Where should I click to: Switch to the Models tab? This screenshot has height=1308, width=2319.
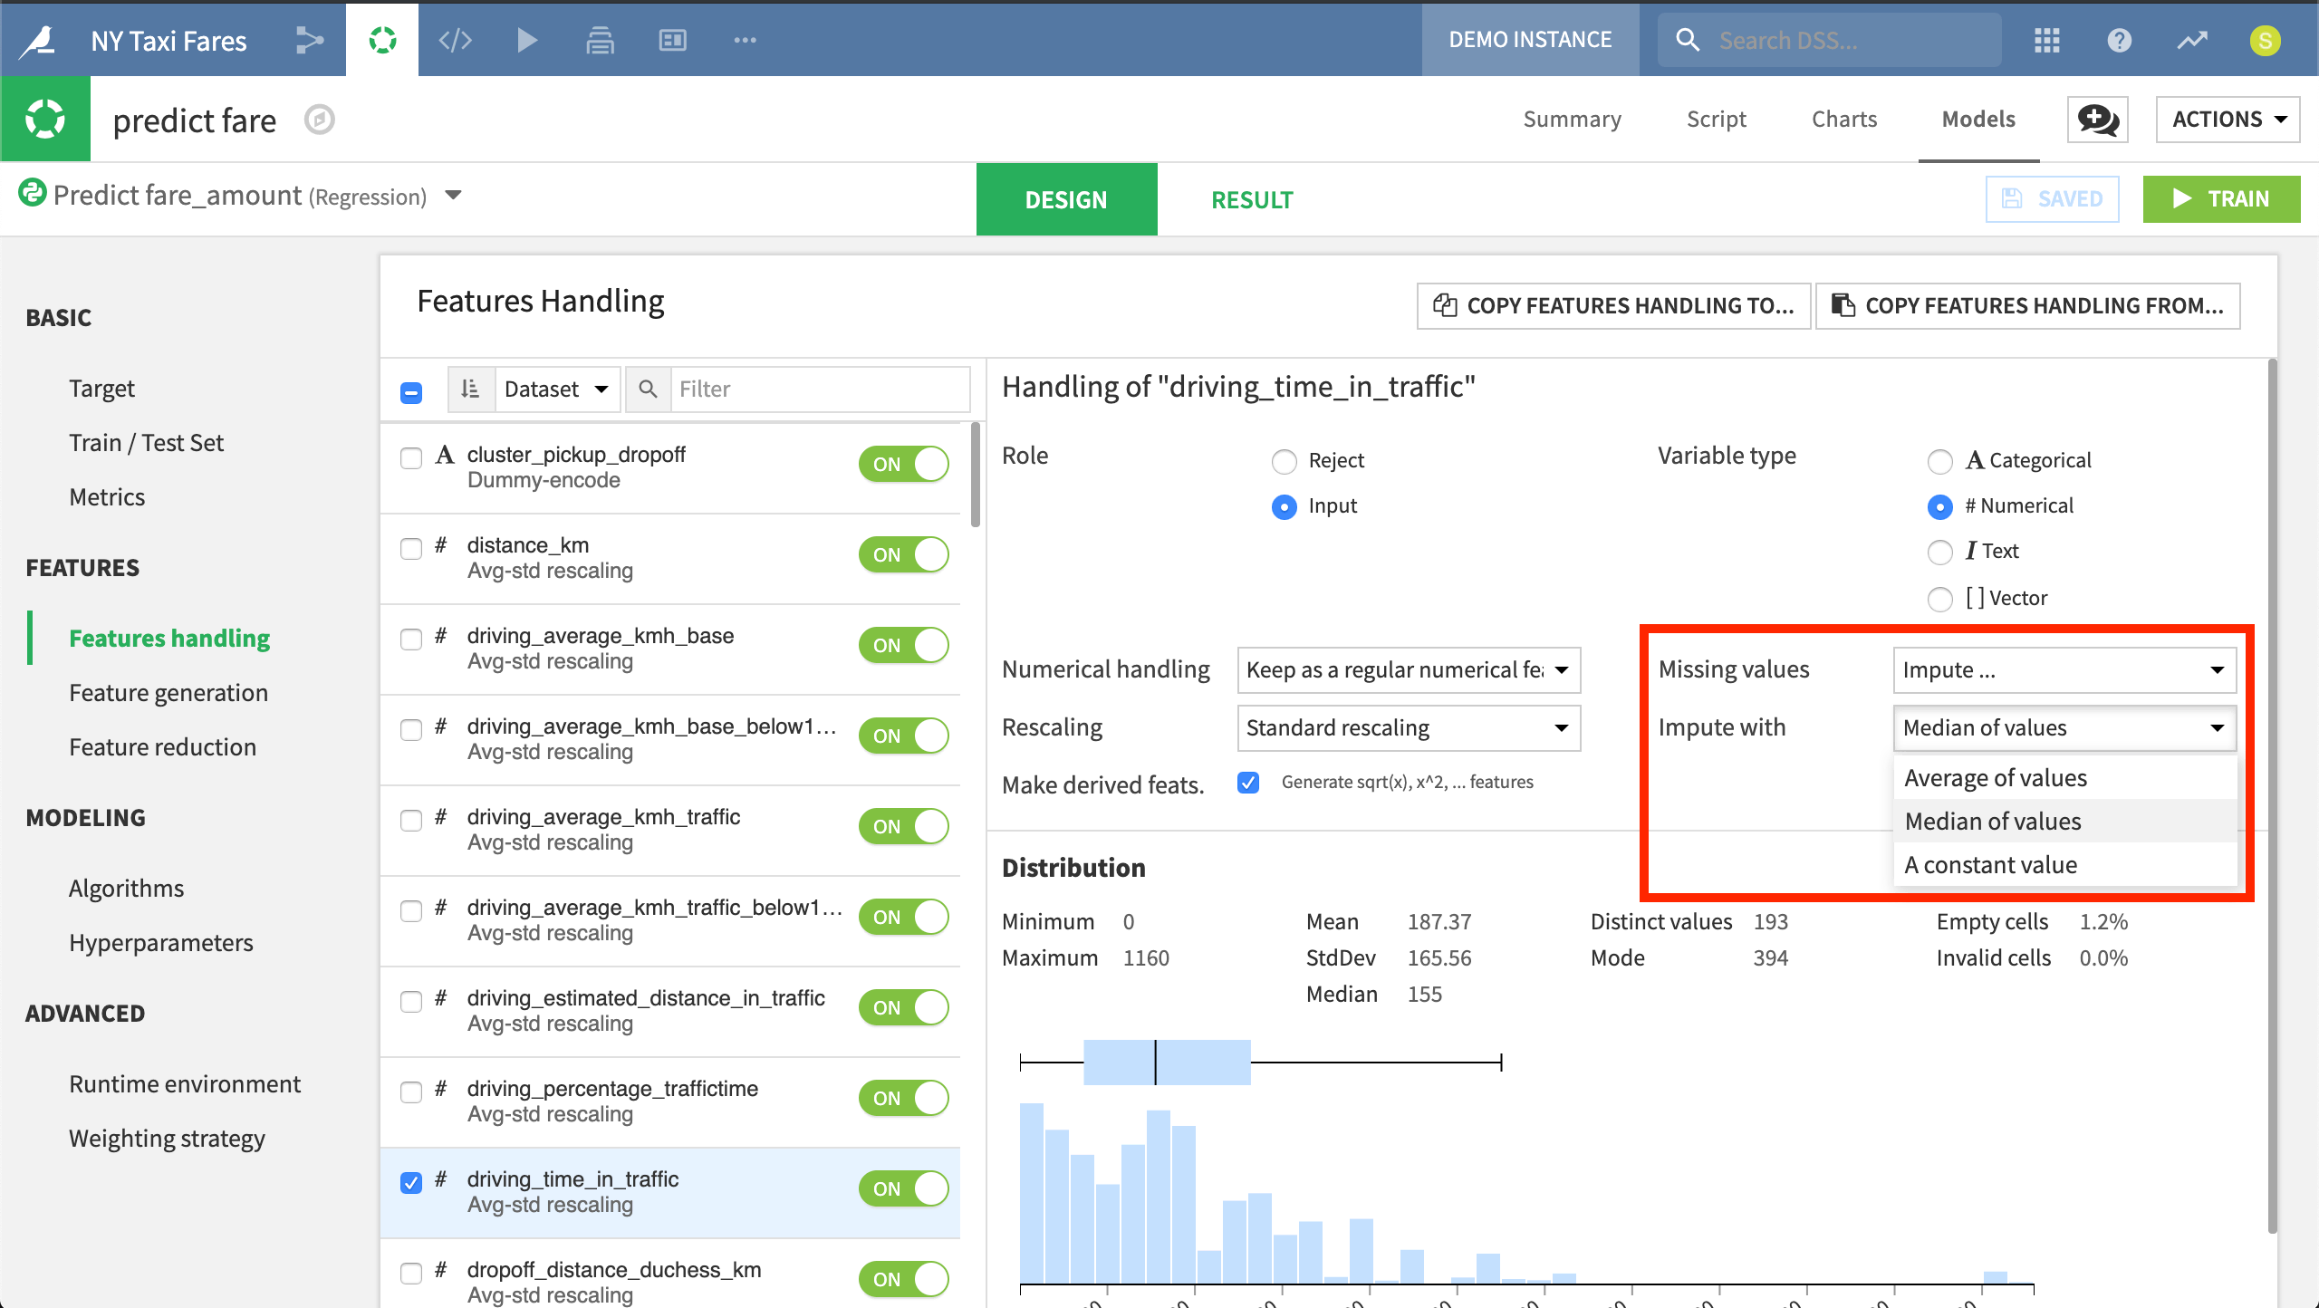[x=1978, y=119]
